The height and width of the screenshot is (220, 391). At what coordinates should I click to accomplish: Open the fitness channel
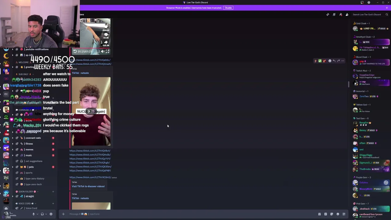pos(35,144)
